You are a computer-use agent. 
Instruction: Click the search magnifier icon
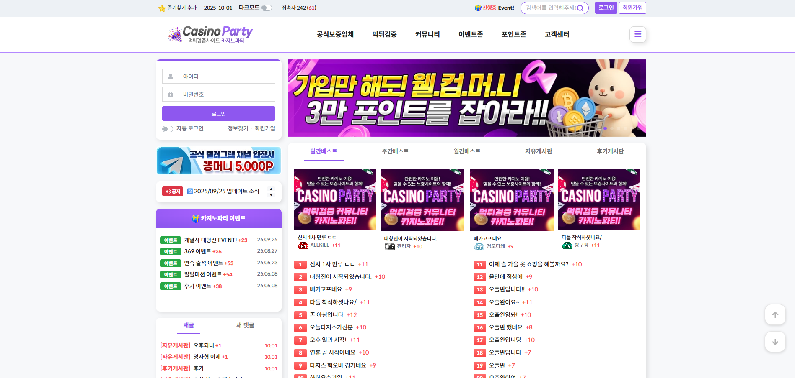pos(580,8)
